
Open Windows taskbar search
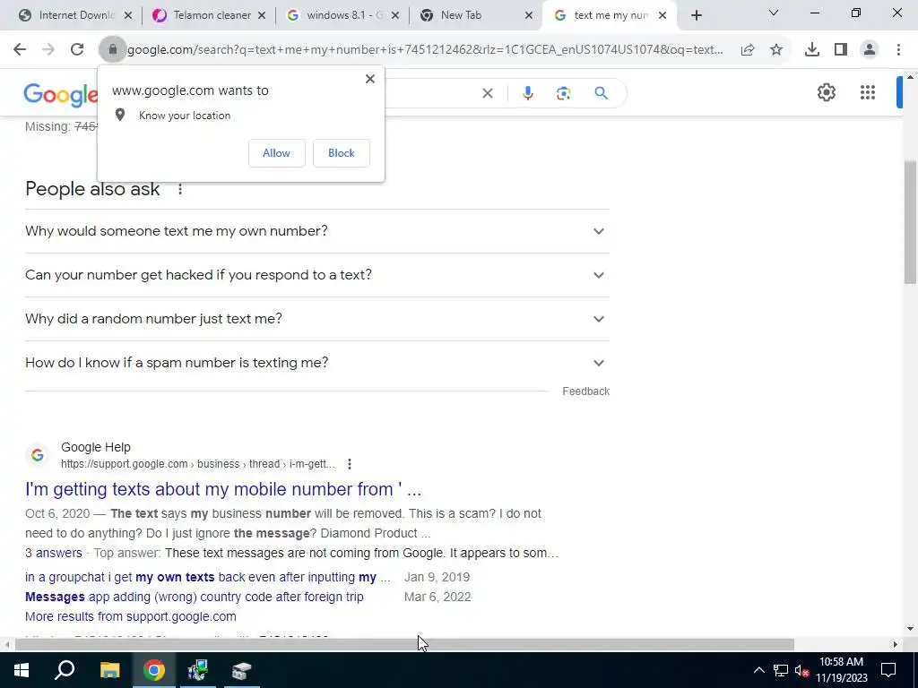65,670
